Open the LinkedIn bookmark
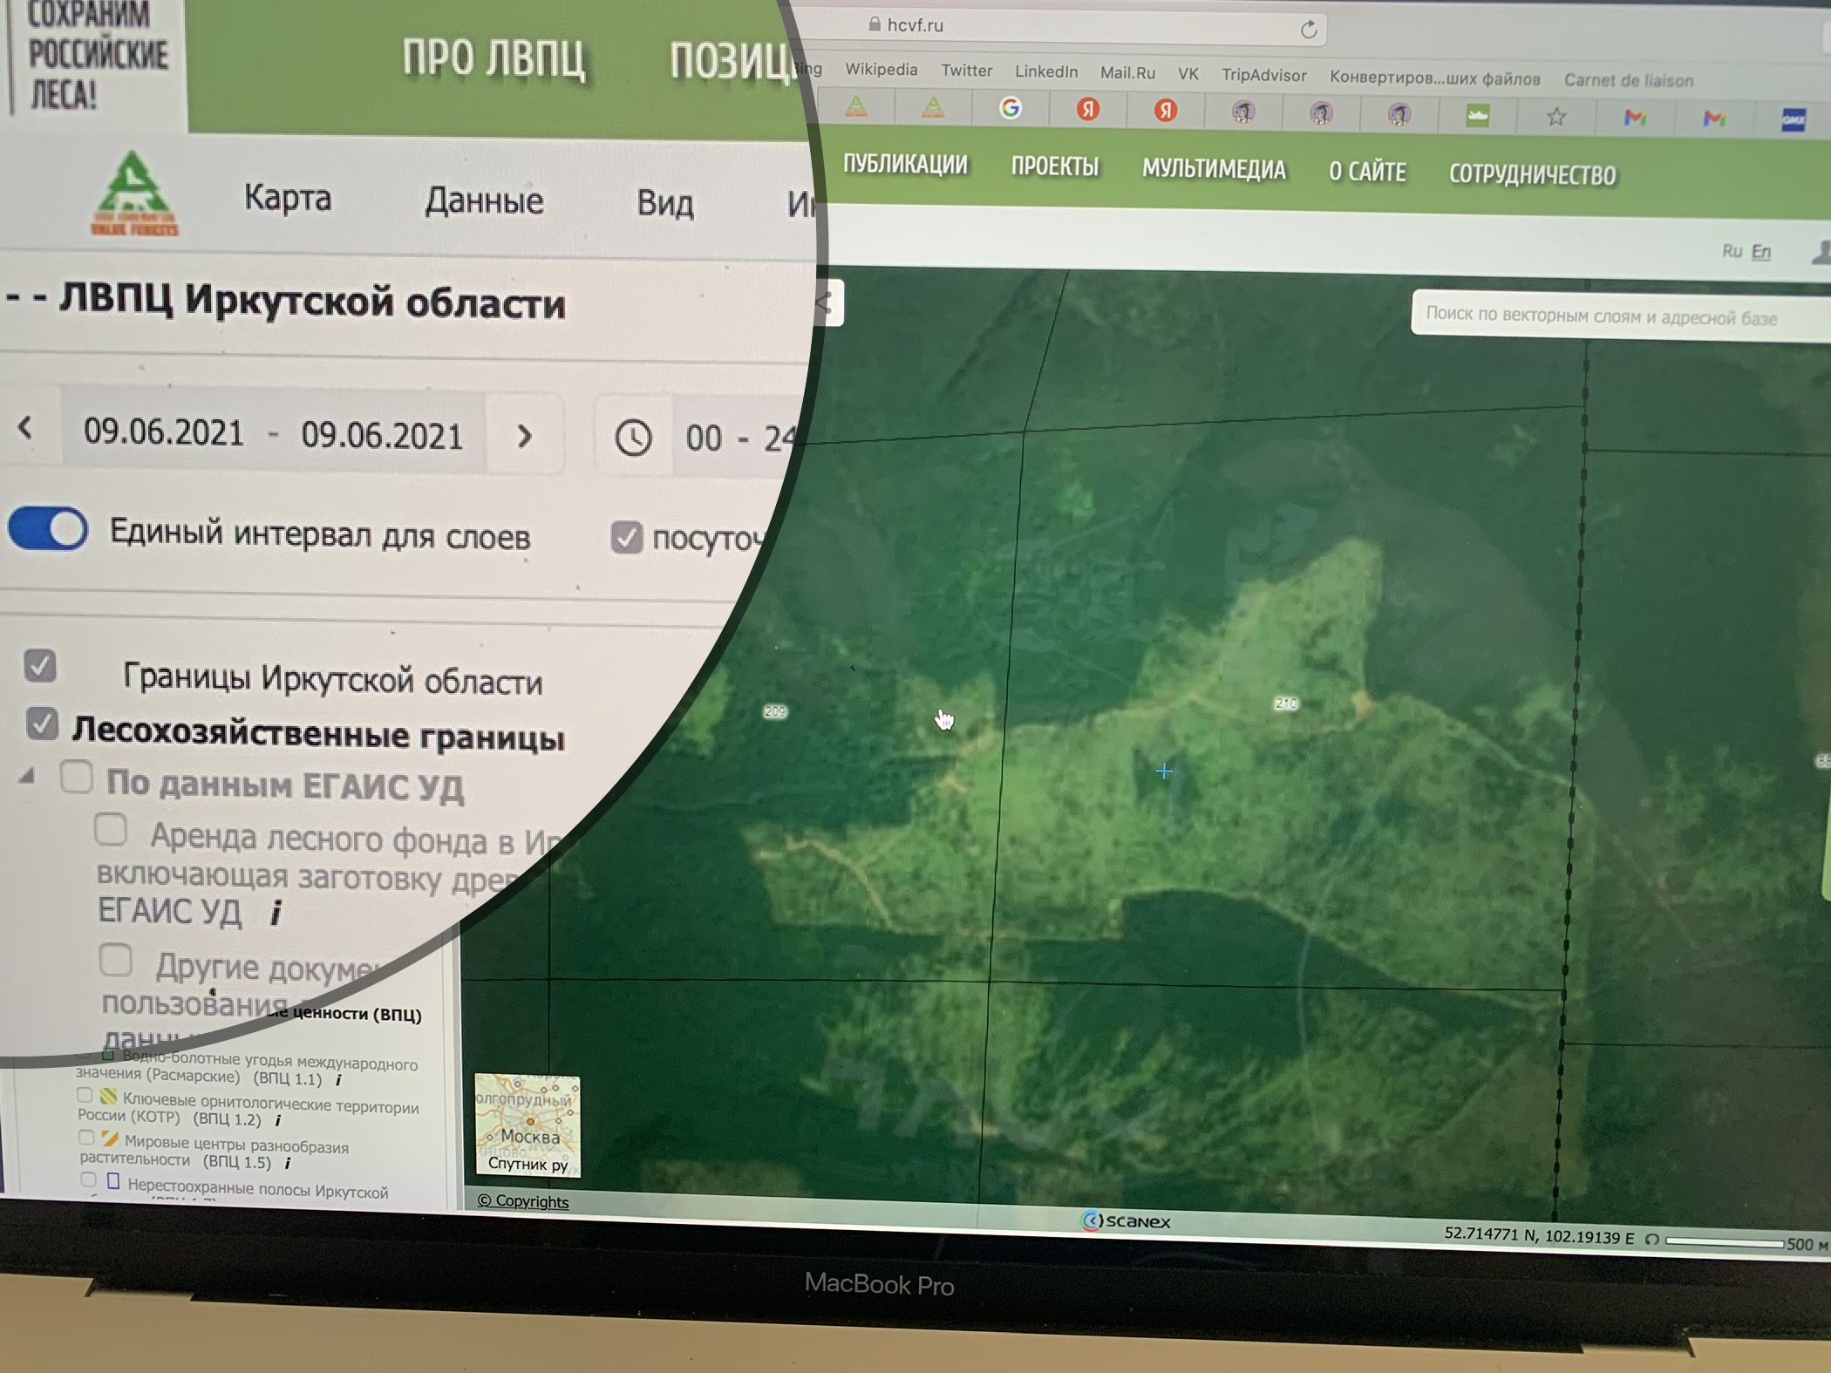The image size is (1831, 1373). tap(1045, 71)
